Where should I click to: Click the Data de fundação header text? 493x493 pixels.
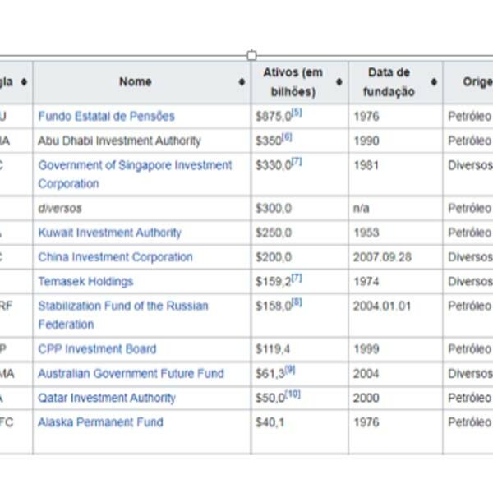[x=389, y=82]
